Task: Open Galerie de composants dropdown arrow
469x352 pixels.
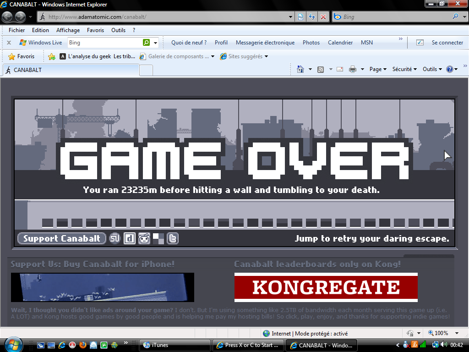Action: click(213, 56)
